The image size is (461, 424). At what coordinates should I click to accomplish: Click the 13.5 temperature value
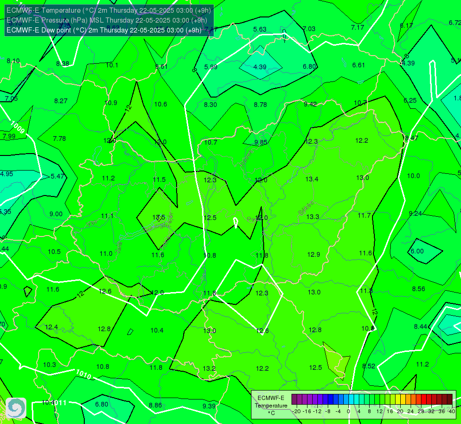(x=159, y=218)
